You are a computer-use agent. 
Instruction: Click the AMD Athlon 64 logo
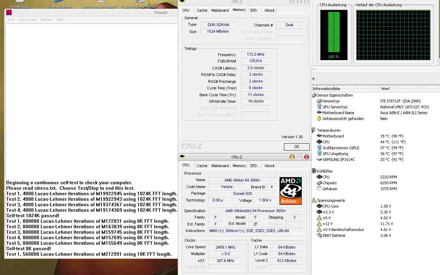coord(290,191)
